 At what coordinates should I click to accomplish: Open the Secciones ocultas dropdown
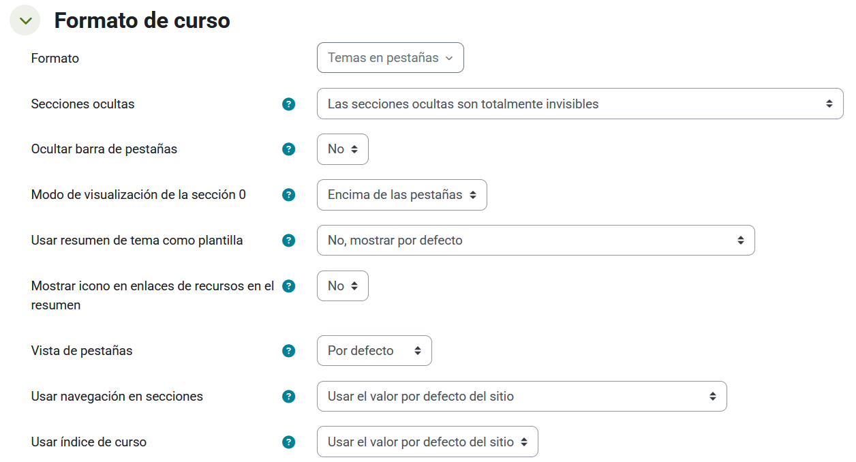[579, 104]
